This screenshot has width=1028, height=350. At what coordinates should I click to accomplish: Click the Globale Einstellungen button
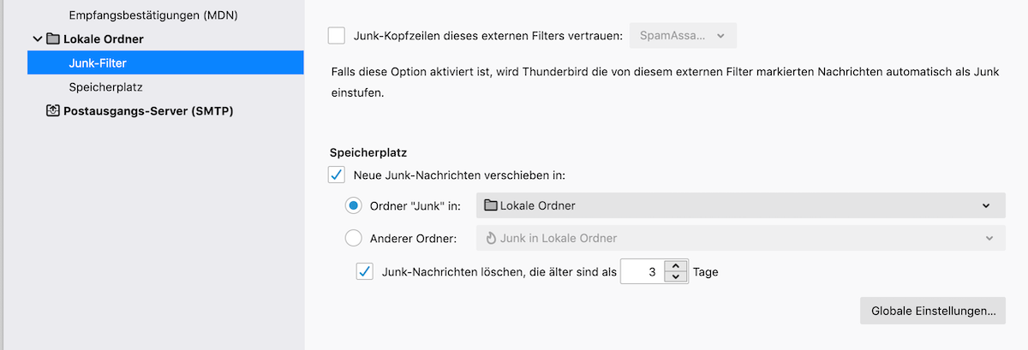(932, 311)
